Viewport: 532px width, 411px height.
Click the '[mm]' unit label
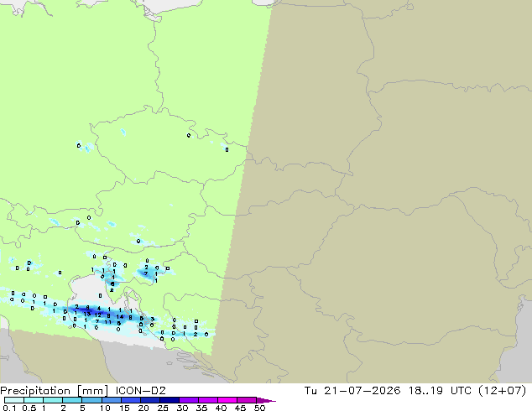(x=92, y=391)
